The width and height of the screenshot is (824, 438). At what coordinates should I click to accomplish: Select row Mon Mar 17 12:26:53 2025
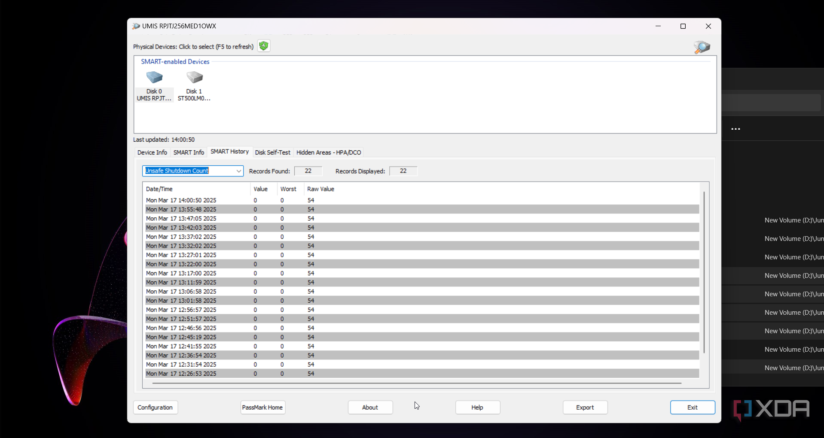pos(422,374)
